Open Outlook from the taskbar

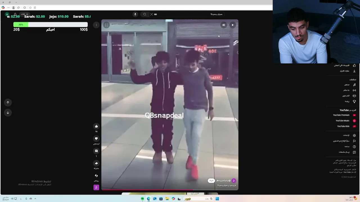pos(155,199)
